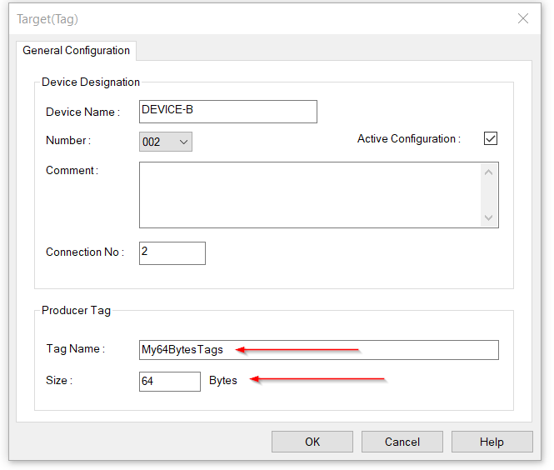Click the Connection No label
This screenshot has height=470, width=554.
pos(85,252)
